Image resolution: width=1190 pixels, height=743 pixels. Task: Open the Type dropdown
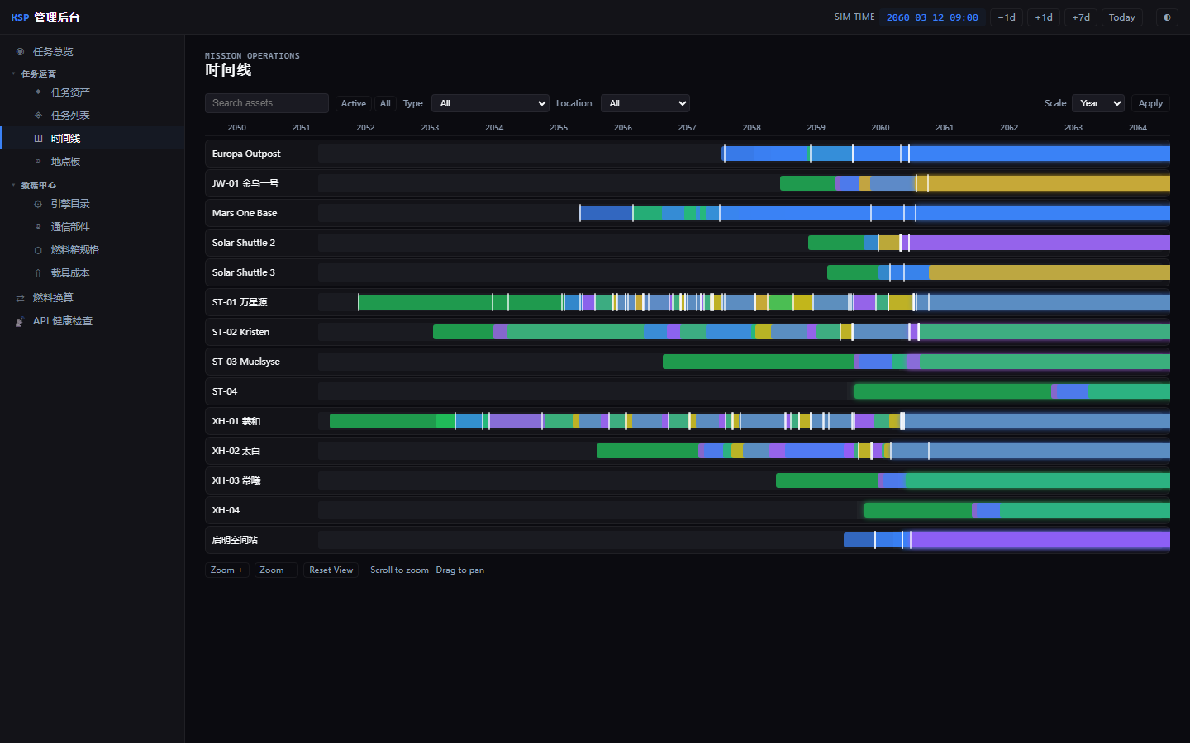click(x=490, y=103)
